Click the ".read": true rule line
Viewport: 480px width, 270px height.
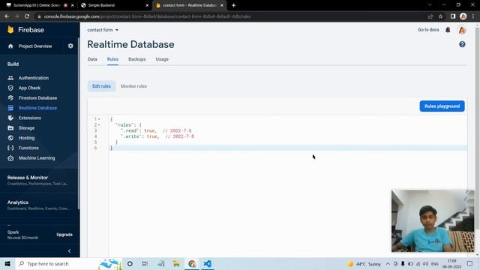[x=156, y=130]
